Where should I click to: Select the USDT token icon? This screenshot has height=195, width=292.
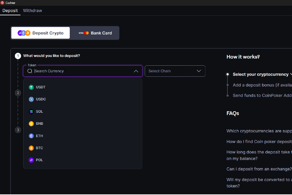click(x=31, y=87)
